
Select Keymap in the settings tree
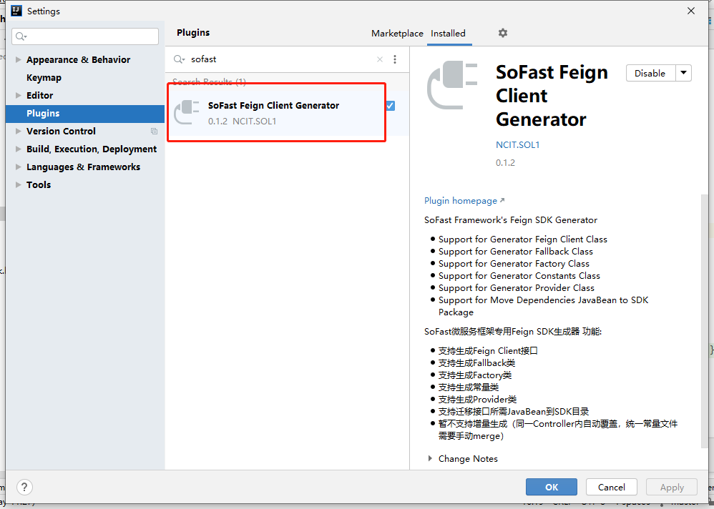44,78
